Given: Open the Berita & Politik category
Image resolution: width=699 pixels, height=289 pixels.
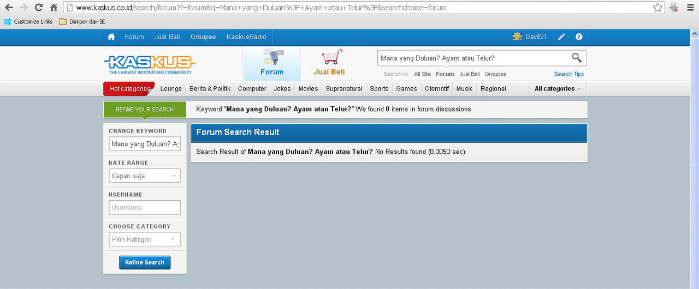Looking at the screenshot, I should (210, 89).
